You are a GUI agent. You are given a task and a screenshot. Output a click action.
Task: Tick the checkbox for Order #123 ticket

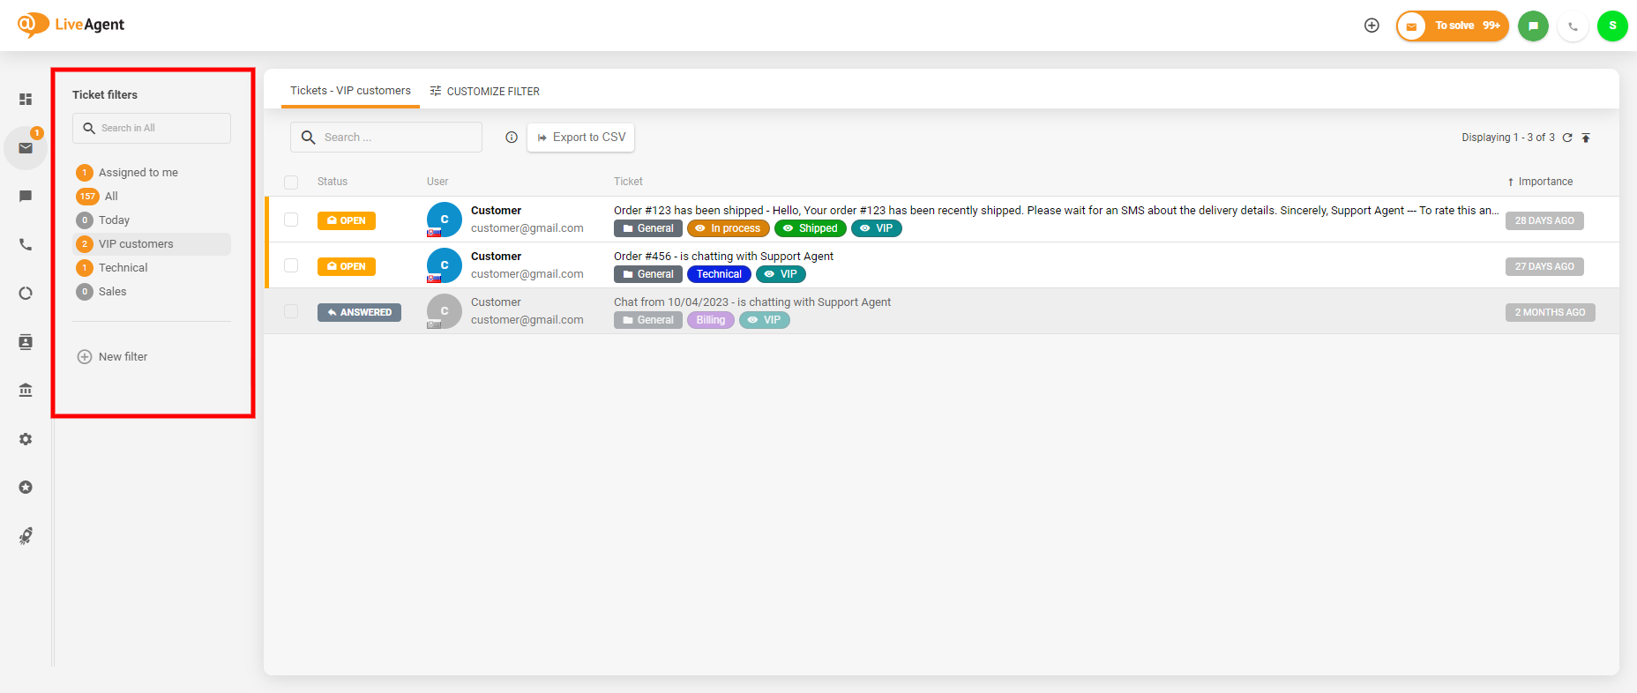[x=291, y=220]
